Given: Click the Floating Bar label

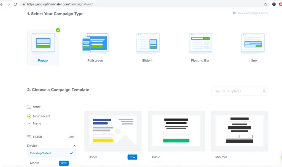Looking at the screenshot, I should pos(200,60).
